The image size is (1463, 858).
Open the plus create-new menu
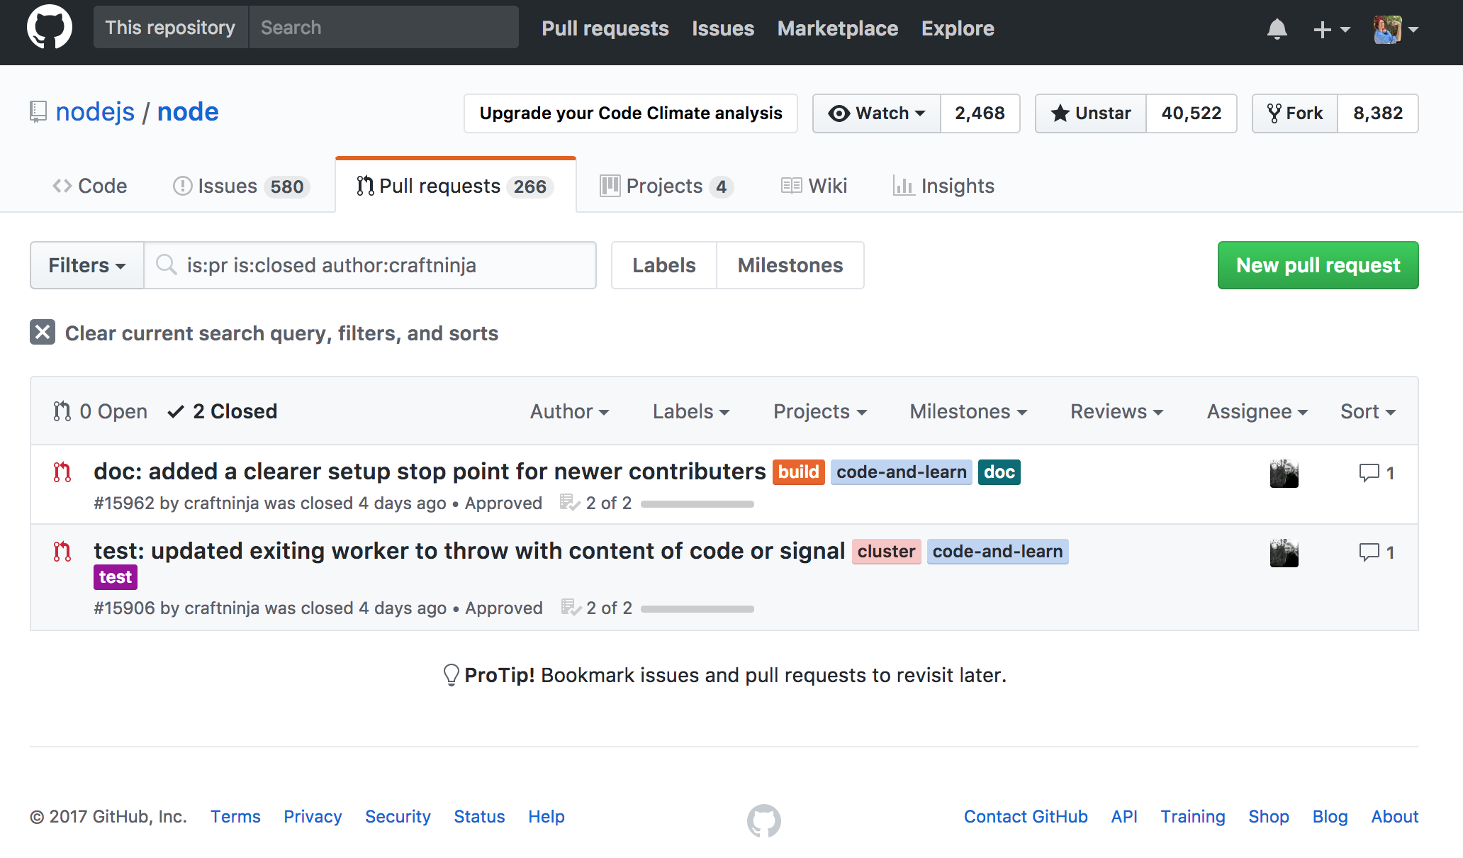(1331, 29)
